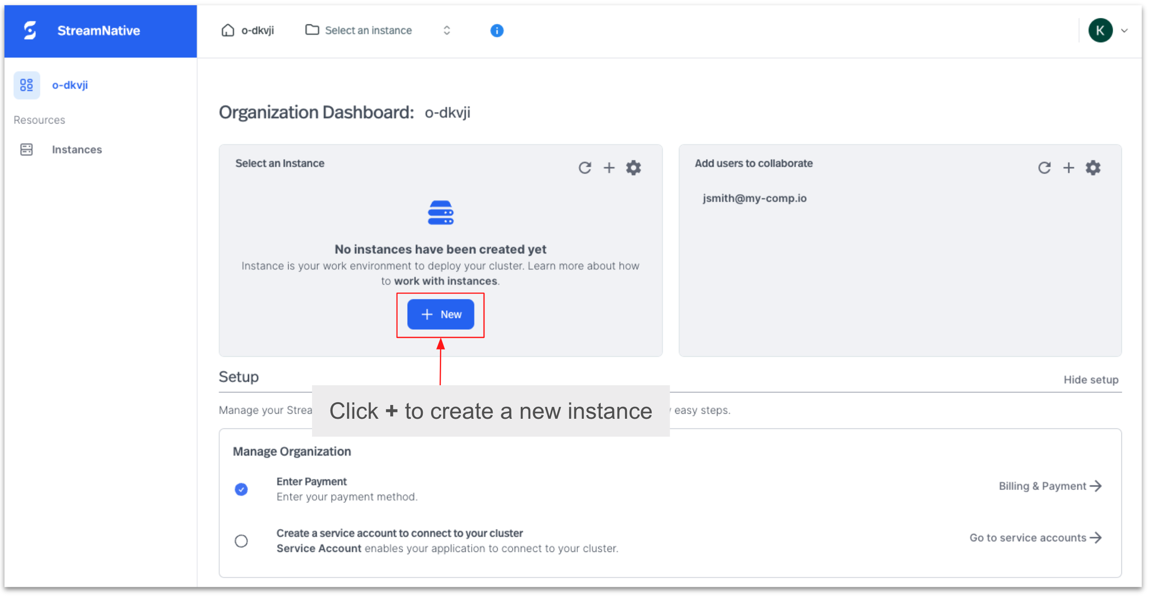Screen dimensions: 1149x596
Task: Select the service account setup radio button
Action: point(241,541)
